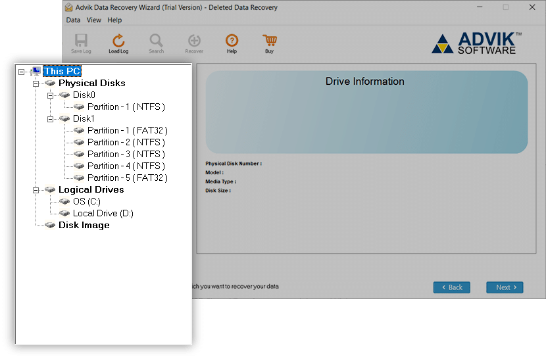Select Partition - 3 ( NTFS ) label
Viewport: 546px width, 359px height.
coord(126,155)
